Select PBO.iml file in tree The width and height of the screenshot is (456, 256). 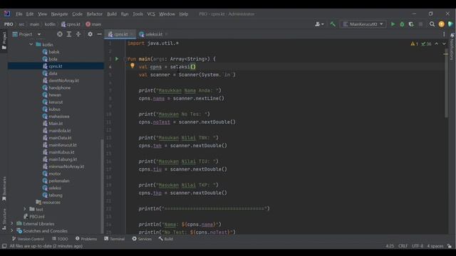coord(37,216)
